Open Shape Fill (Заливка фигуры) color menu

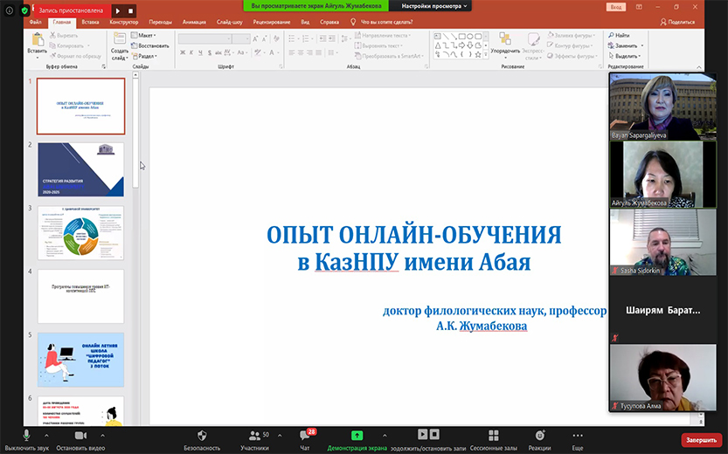click(571, 35)
